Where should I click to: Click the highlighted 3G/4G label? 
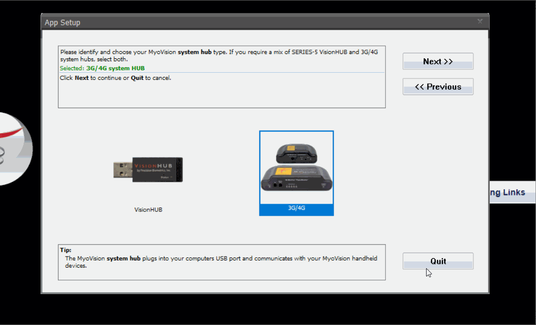pos(296,209)
